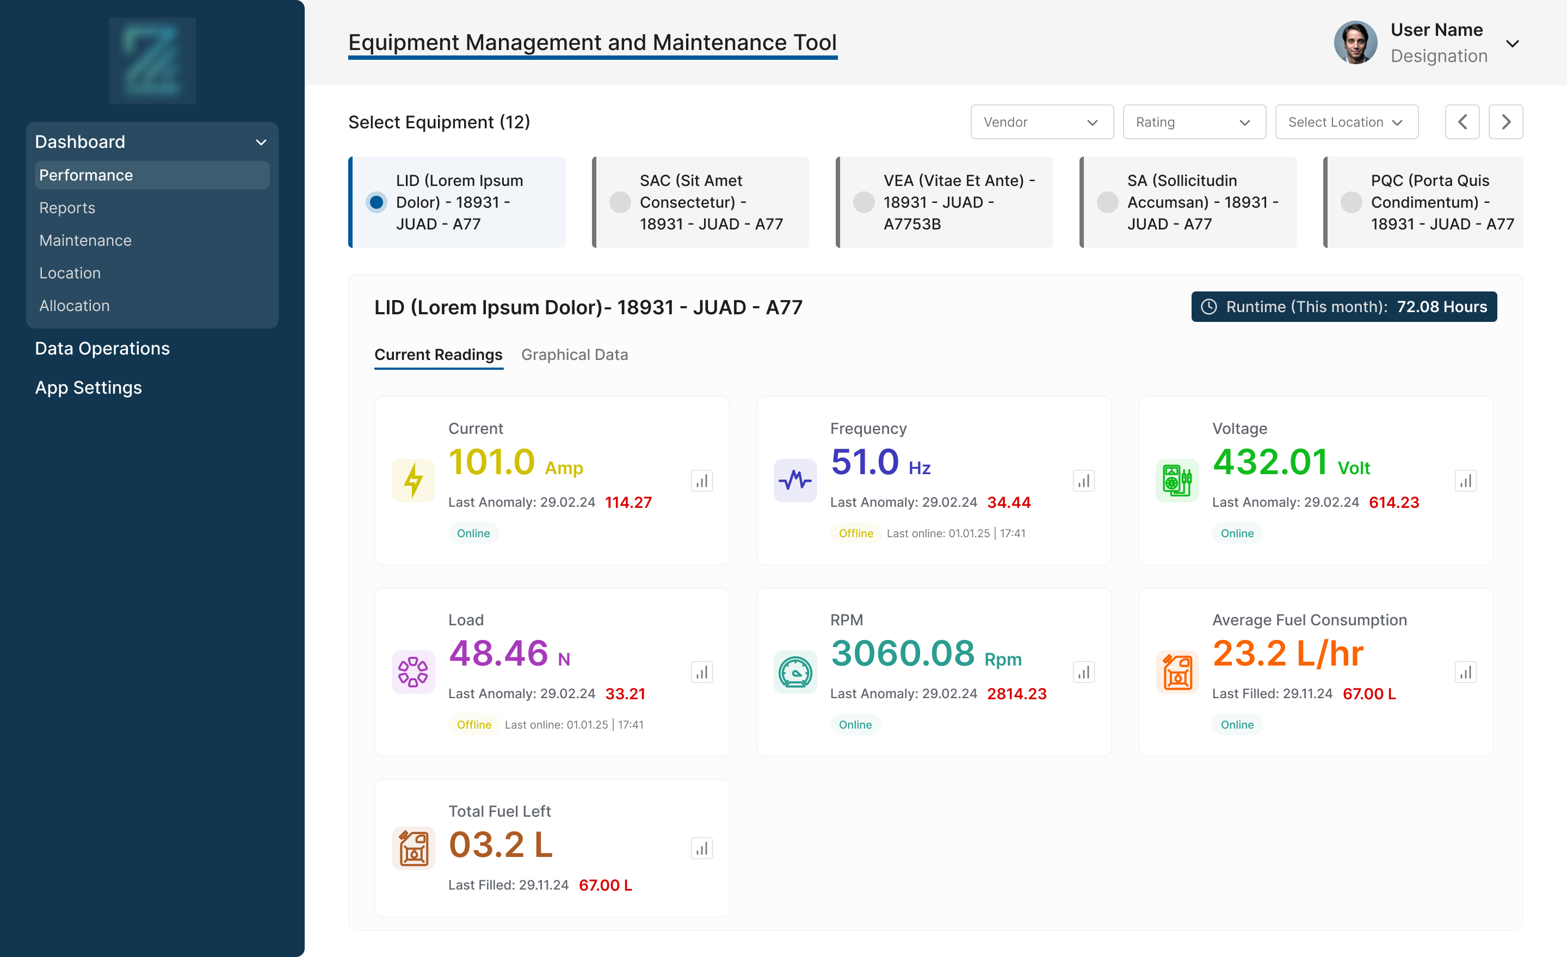Screen dimensions: 1567x957
Task: Open Maintenance in the sidebar menu
Action: pos(85,240)
